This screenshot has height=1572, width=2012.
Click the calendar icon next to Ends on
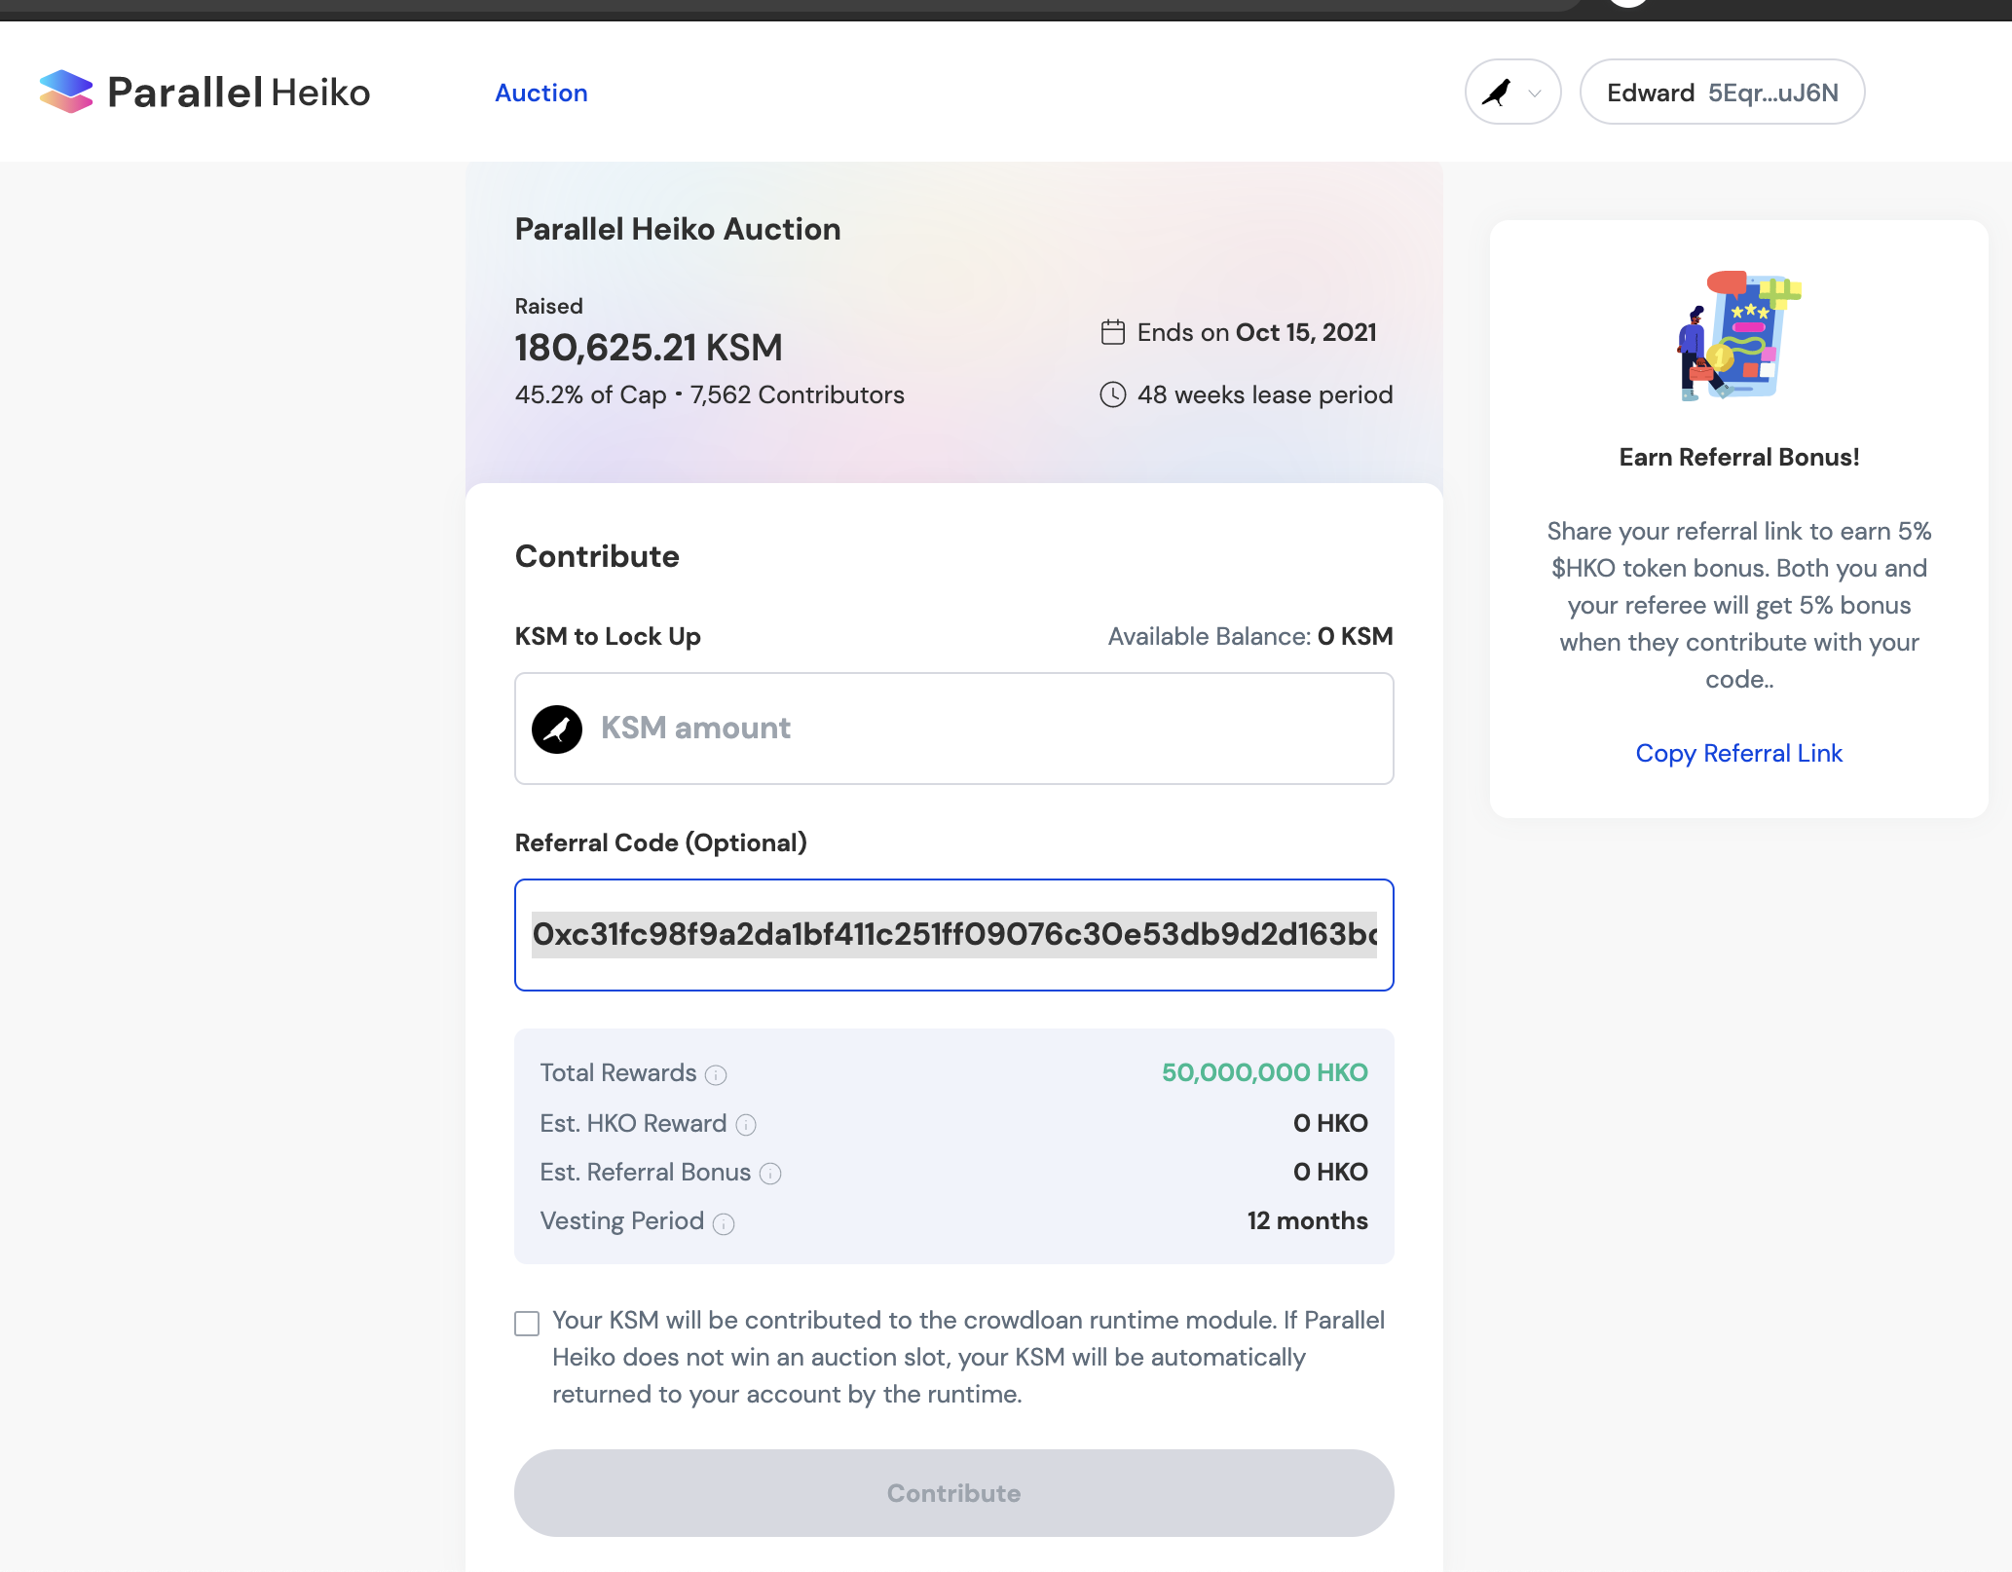coord(1112,332)
